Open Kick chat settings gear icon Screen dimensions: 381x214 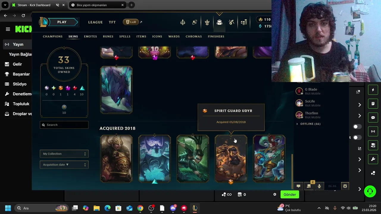point(275,194)
